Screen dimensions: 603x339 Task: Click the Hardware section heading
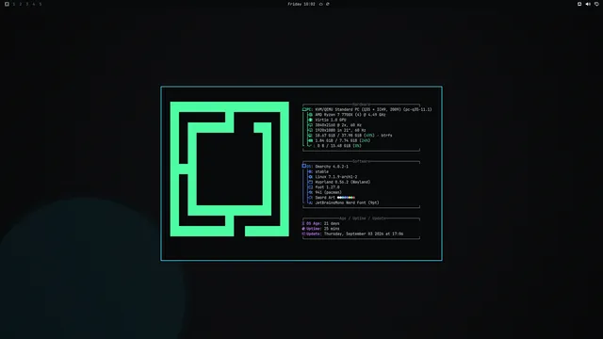pyautogui.click(x=361, y=105)
